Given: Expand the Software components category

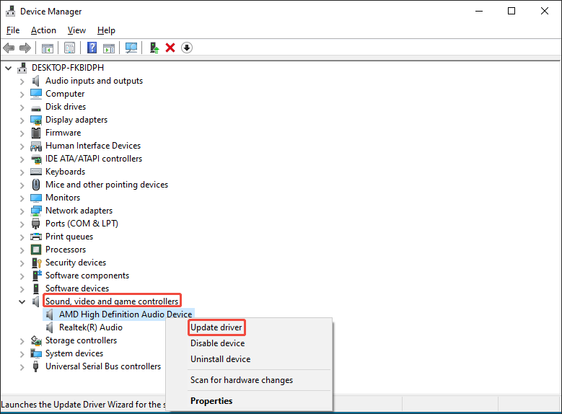Looking at the screenshot, I should click(22, 276).
